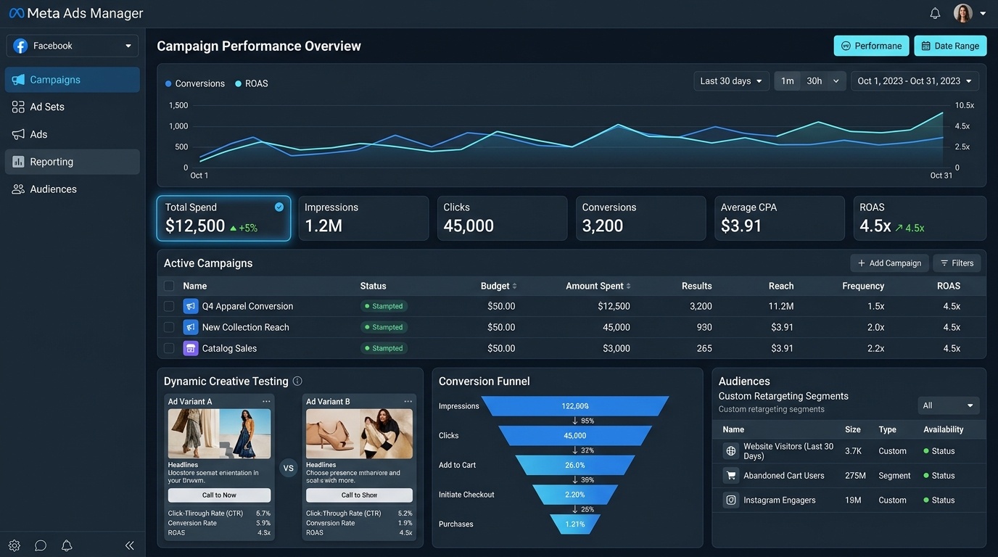Open the Ad Variant B options menu
This screenshot has width=998, height=557.
point(408,401)
